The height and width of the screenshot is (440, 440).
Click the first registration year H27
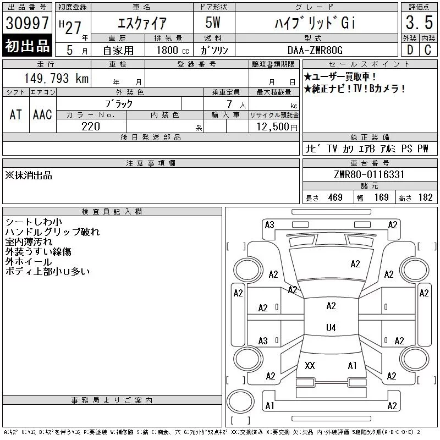70,27
